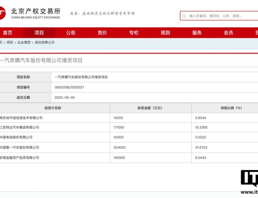This screenshot has width=258, height=198.
Task: Click the 中国电信股份有限公司 row
Action: [x=16, y=137]
